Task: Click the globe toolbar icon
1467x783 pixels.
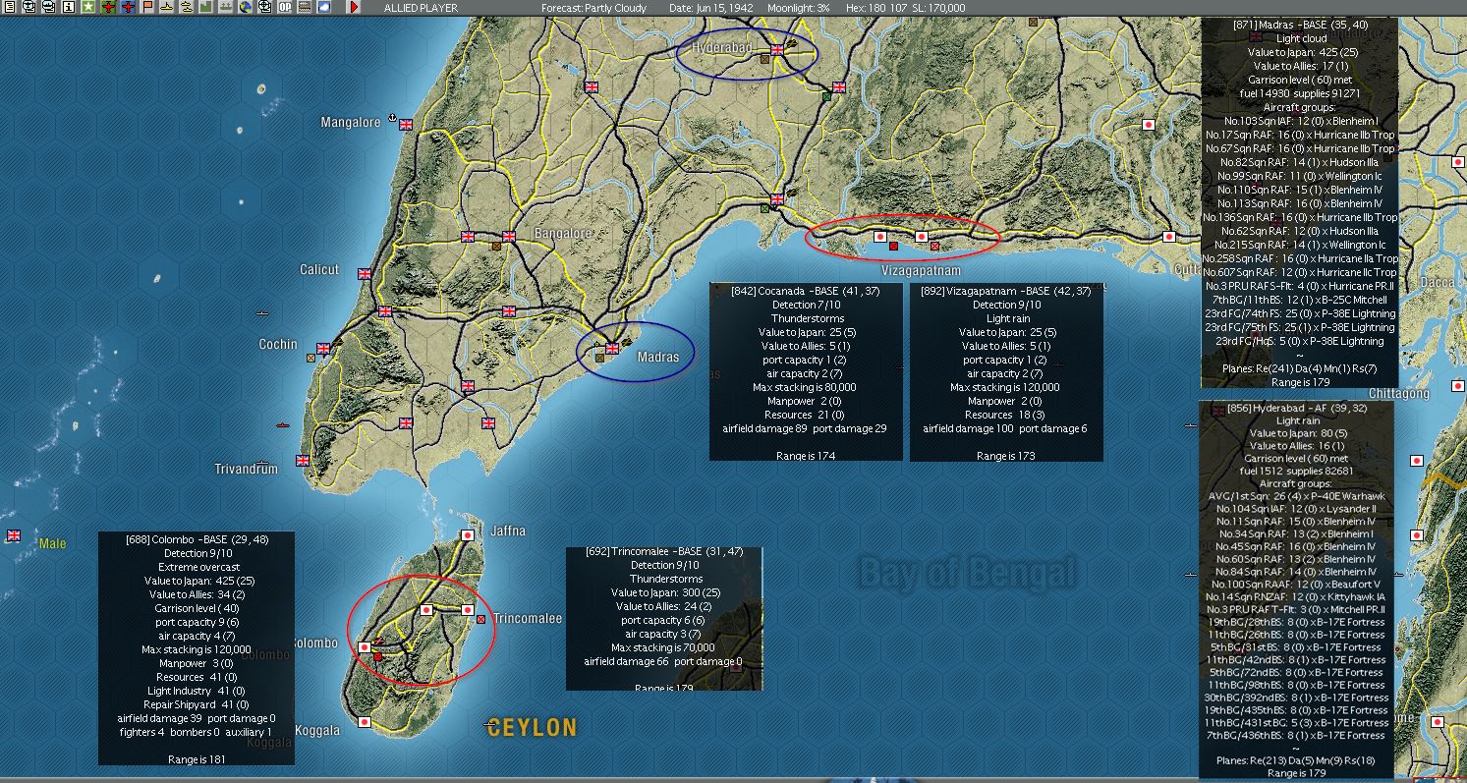Action: (246, 7)
